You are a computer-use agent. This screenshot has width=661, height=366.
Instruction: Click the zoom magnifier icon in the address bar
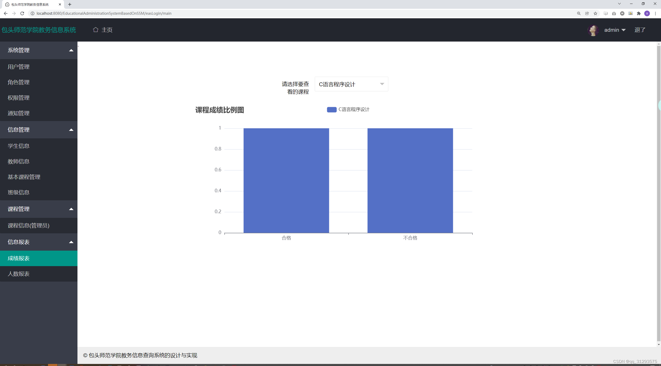579,13
